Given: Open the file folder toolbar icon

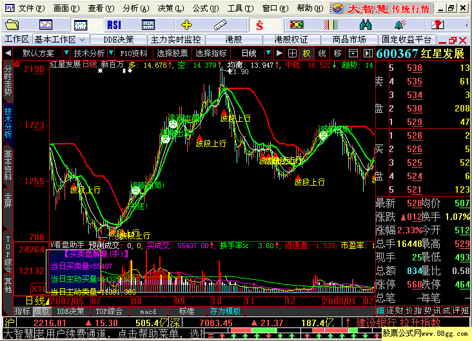Looking at the screenshot, I should [12, 24].
